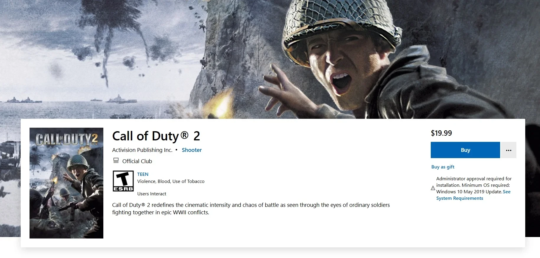The height and width of the screenshot is (258, 540).
Task: Click the ESRB Teen rating badge
Action: 123,181
